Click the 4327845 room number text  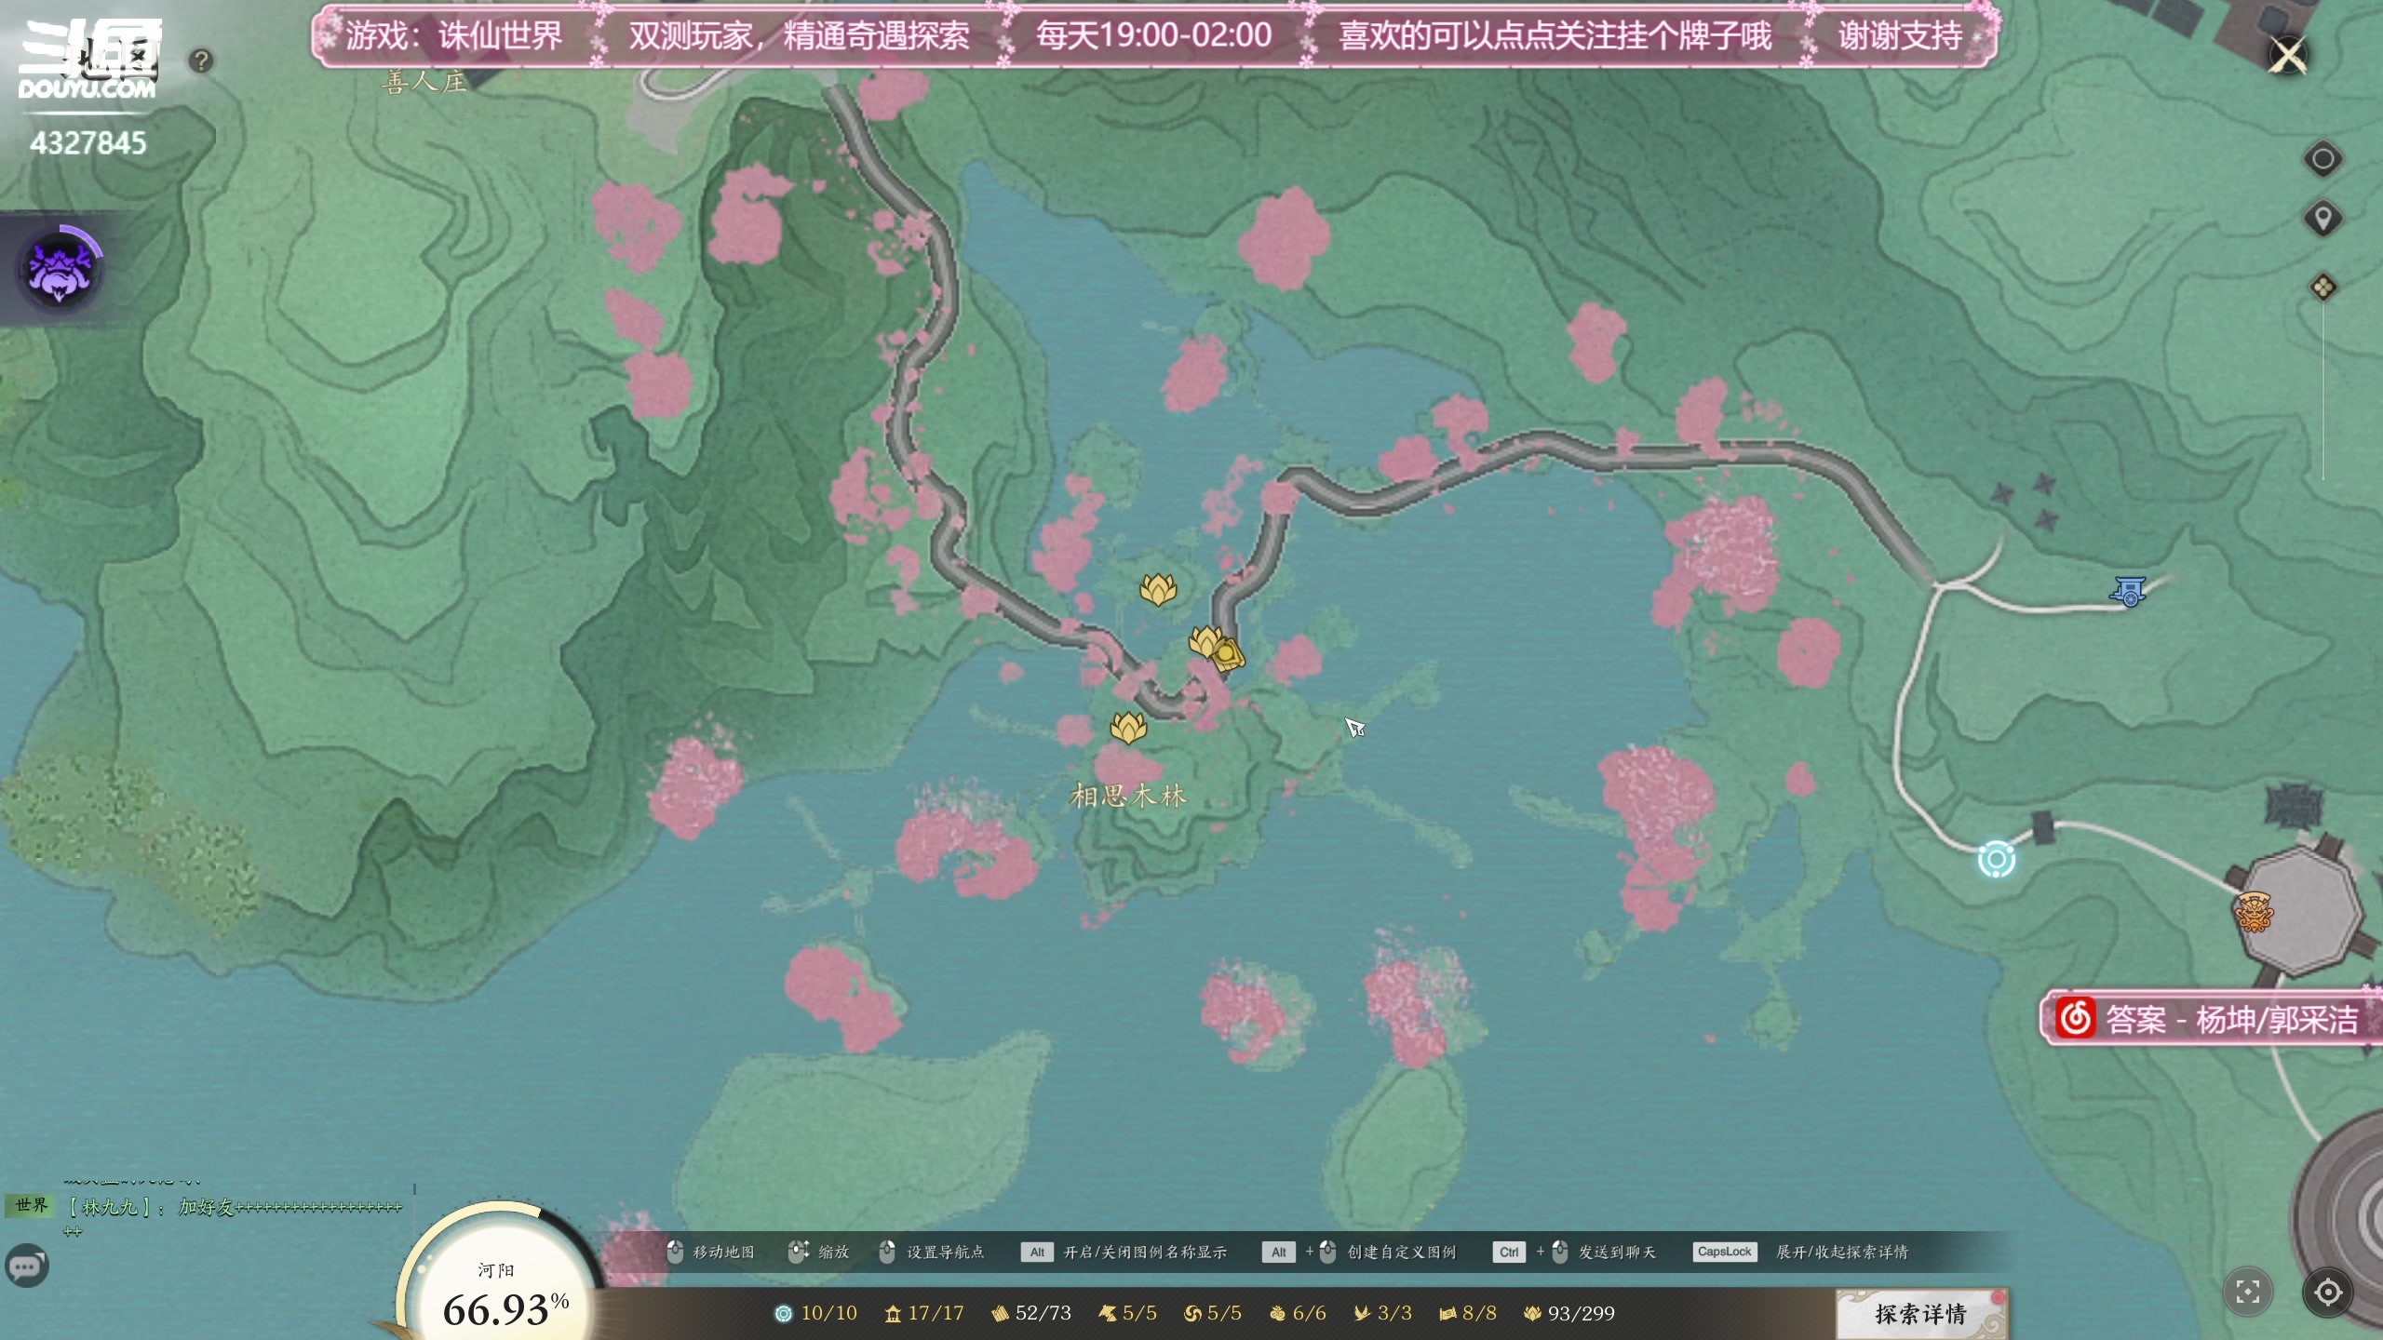88,143
